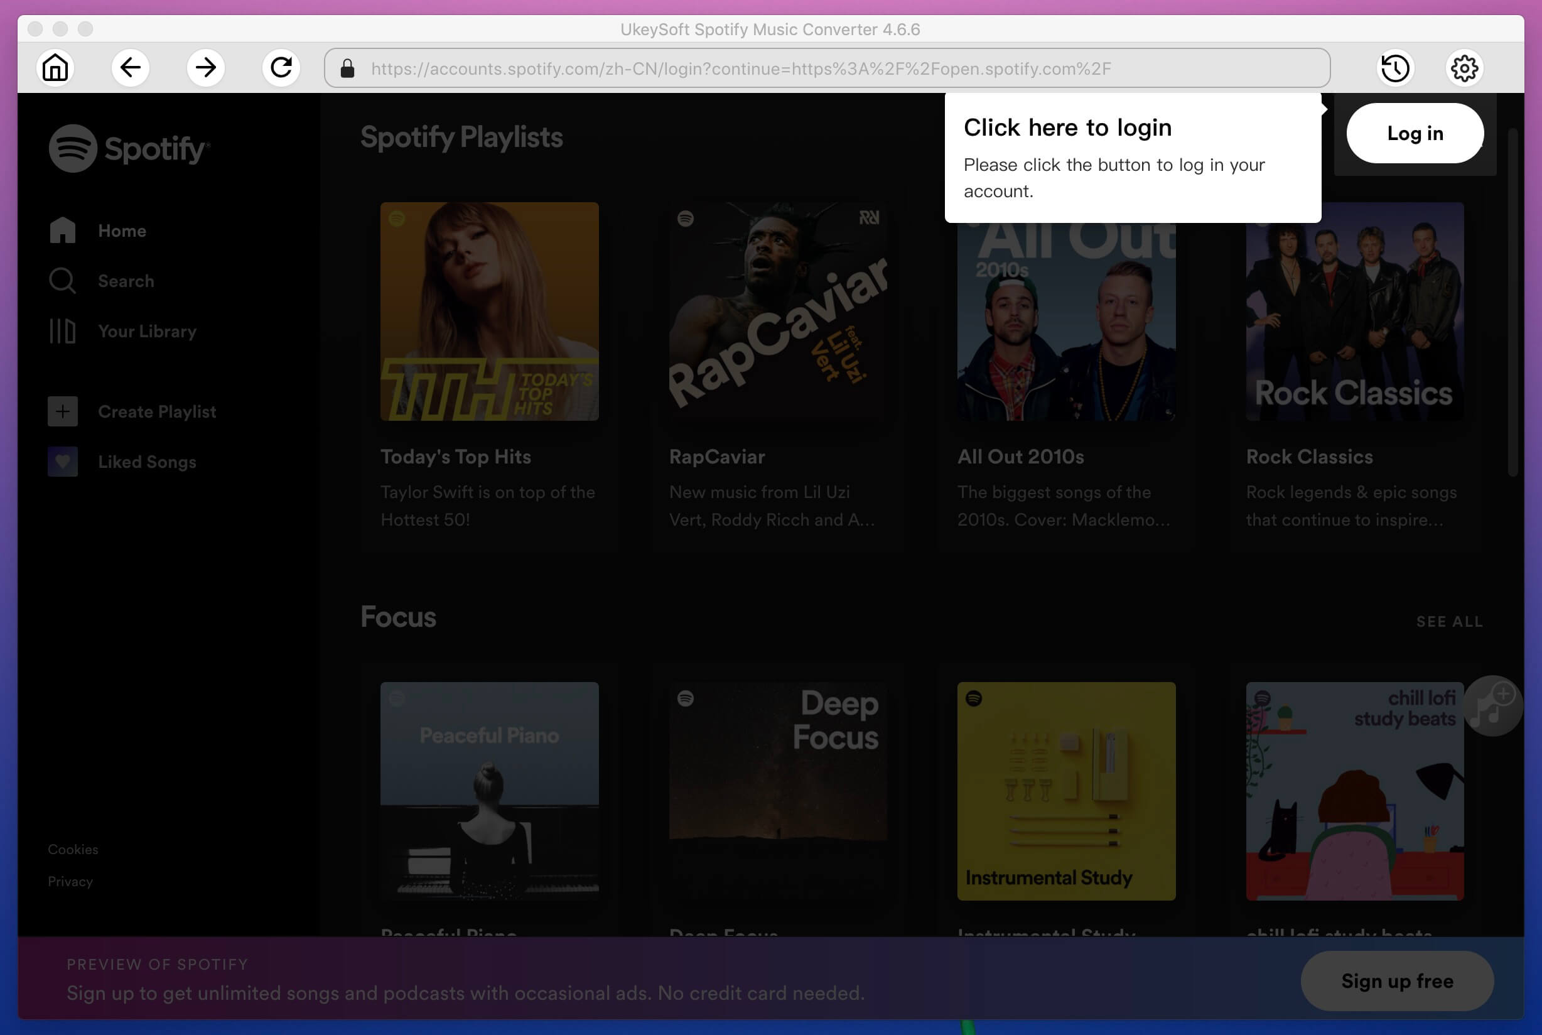
Task: Click the Privacy link at bottom
Action: [x=69, y=881]
